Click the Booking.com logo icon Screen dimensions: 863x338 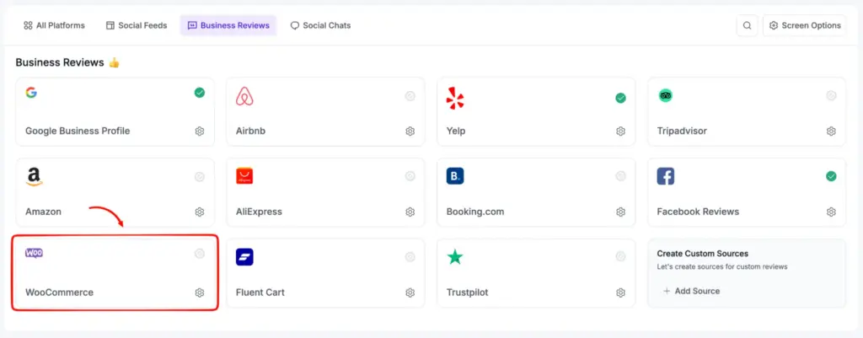(x=455, y=176)
